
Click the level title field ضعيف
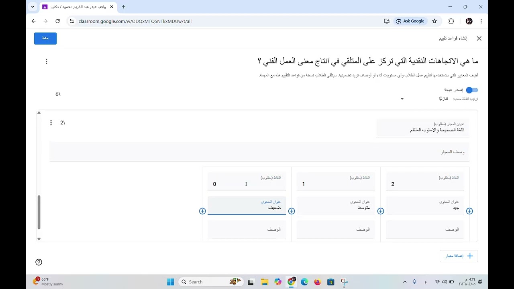coord(247,206)
